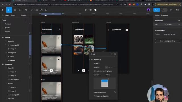
Task: Open the browser extensions puzzle icon
Action: point(145,5)
